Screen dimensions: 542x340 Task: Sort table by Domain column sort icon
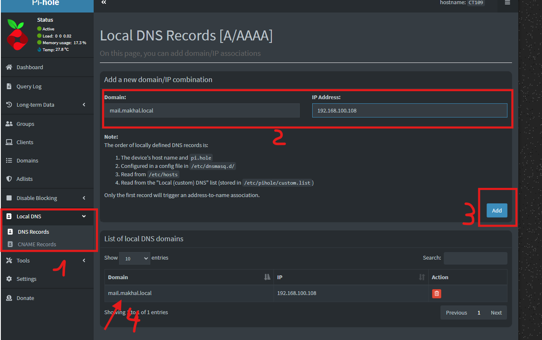point(267,277)
